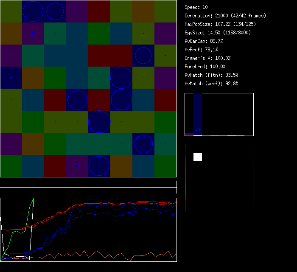Click the dark red cell in top row
297x272 pixels.
(x=99, y=11)
